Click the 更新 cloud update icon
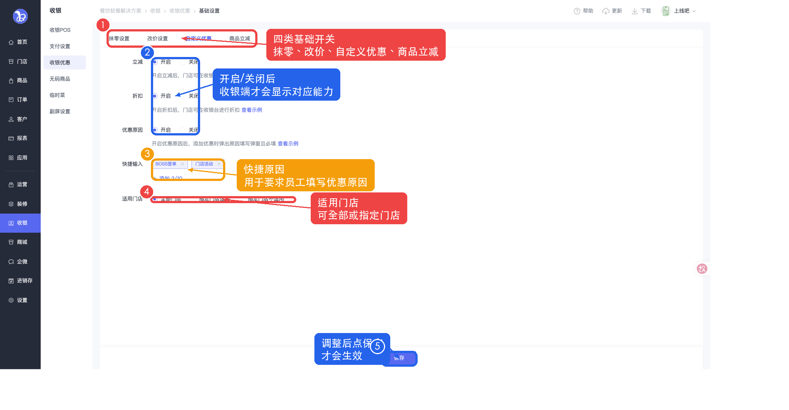 pos(606,11)
